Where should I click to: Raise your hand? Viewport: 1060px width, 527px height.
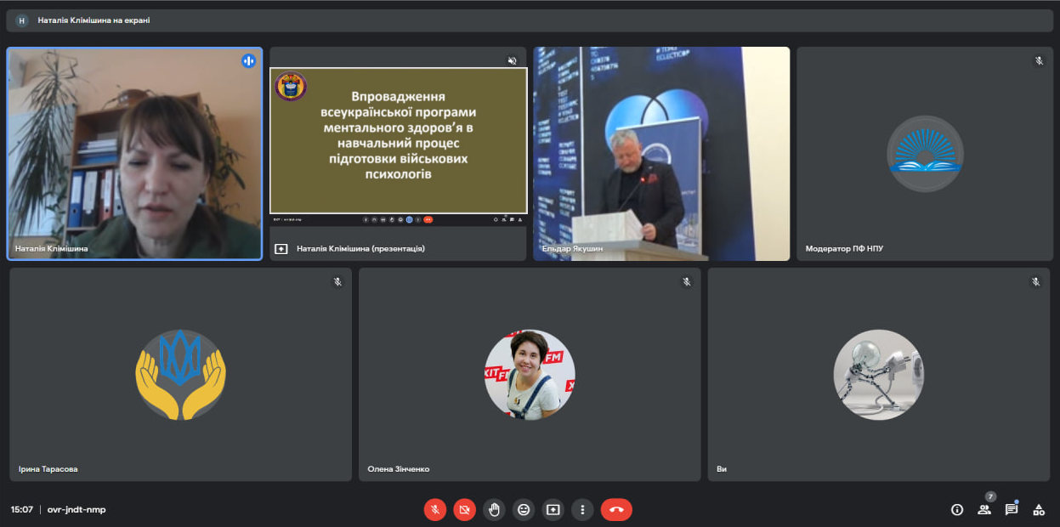(494, 509)
